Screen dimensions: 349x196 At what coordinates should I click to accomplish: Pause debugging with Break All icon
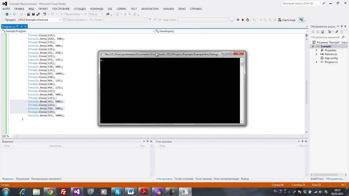(238, 20)
